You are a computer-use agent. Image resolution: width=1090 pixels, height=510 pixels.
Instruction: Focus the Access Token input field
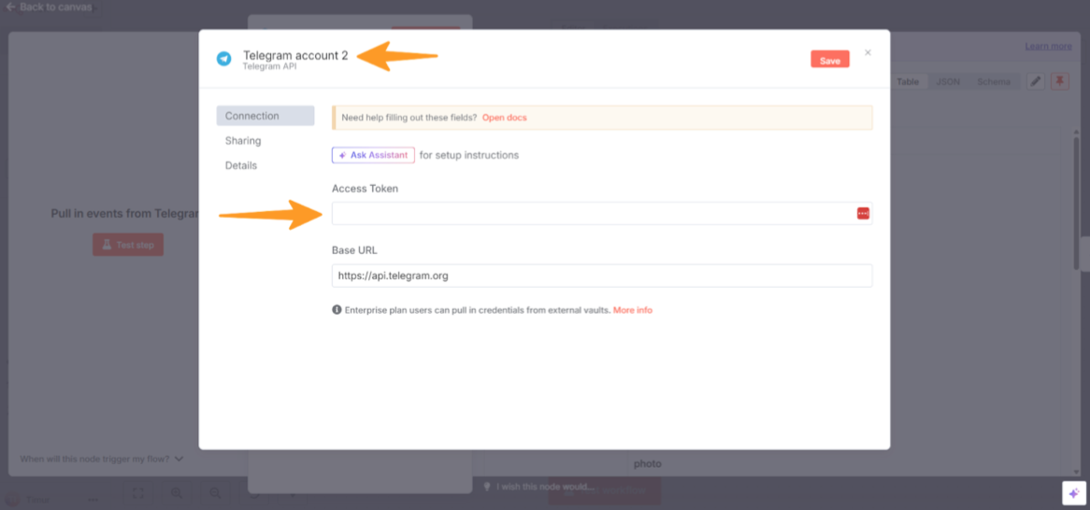(x=602, y=213)
